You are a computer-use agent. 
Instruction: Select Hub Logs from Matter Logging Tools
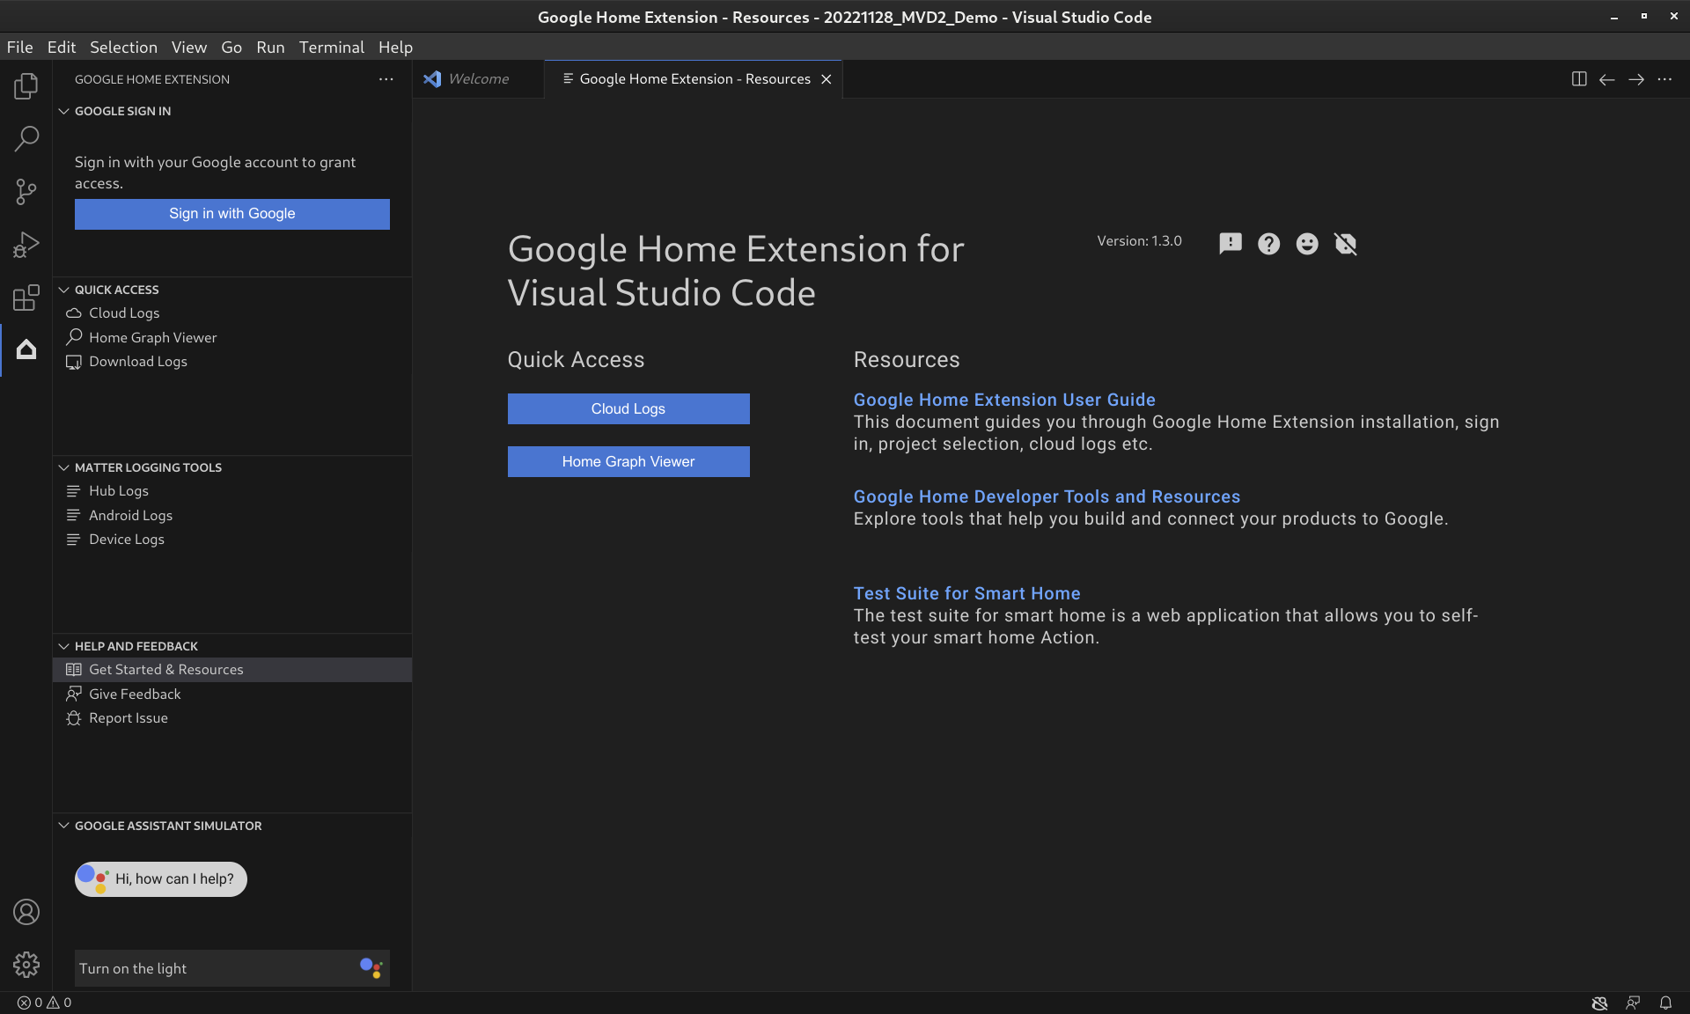[118, 490]
